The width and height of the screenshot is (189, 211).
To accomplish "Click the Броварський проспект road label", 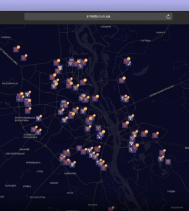I will click(x=162, y=91).
